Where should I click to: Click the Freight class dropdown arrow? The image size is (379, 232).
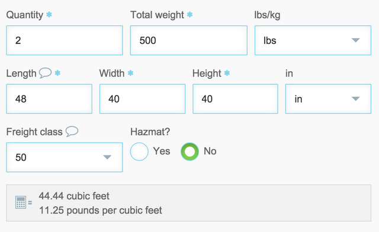(107, 157)
